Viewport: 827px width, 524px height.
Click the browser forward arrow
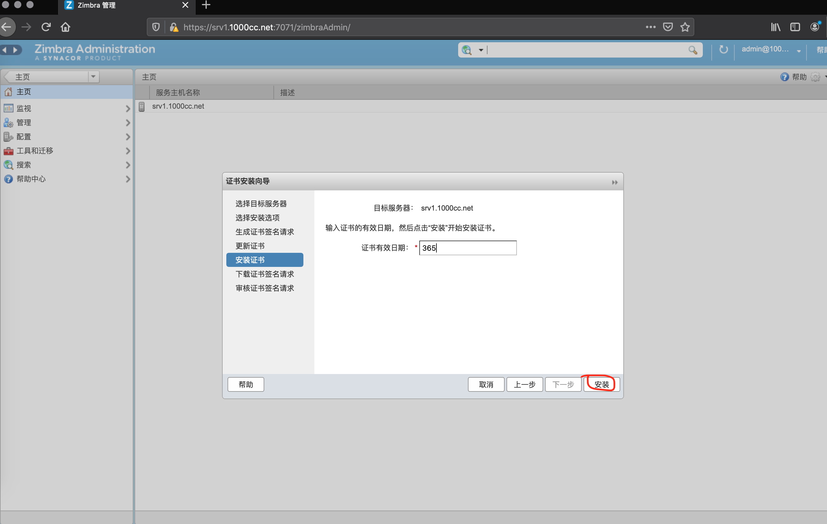click(x=26, y=27)
